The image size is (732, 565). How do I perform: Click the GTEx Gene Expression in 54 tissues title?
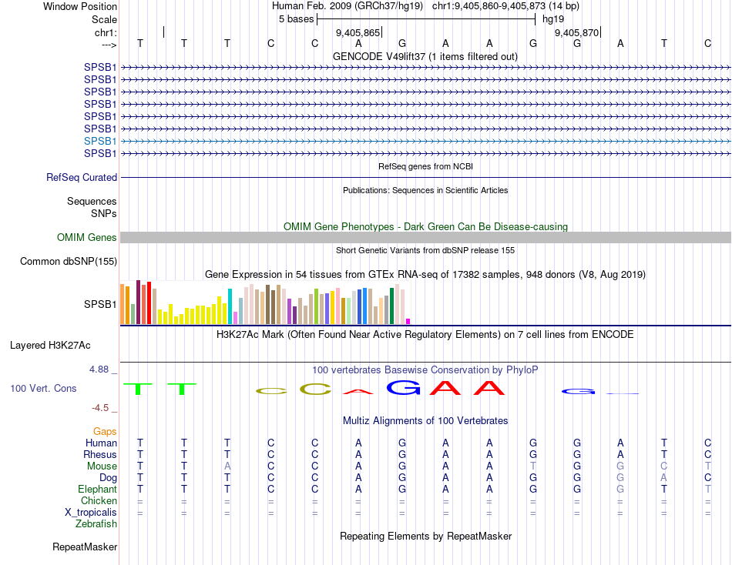[425, 274]
